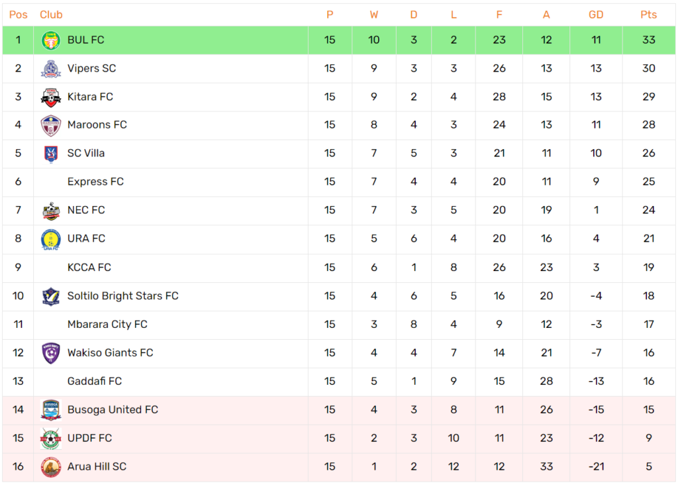Click the Pos column header
The width and height of the screenshot is (678, 483).
tap(18, 15)
